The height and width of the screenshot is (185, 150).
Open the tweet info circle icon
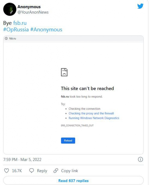click(140, 159)
